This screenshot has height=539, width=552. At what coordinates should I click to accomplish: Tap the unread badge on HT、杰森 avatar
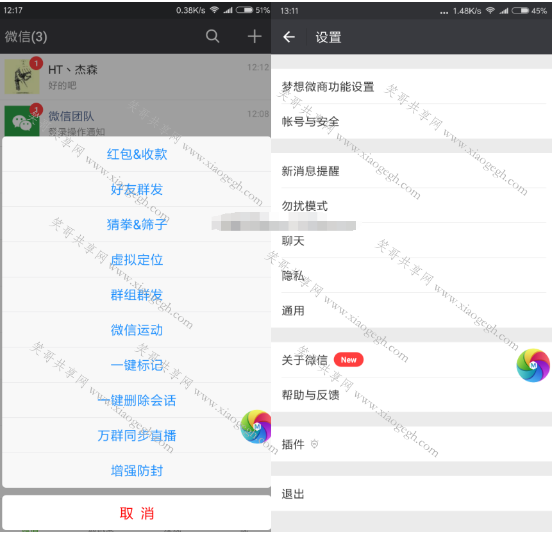(x=36, y=63)
